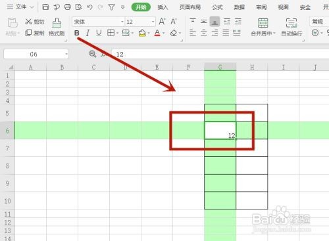The height and width of the screenshot is (241, 329).
Task: Click the cell style icon
Action: pyautogui.click(x=126, y=33)
